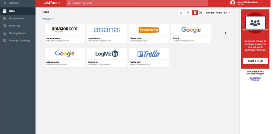Click the Secure Notes document icon
The width and height of the screenshot is (273, 134).
pos(5,19)
